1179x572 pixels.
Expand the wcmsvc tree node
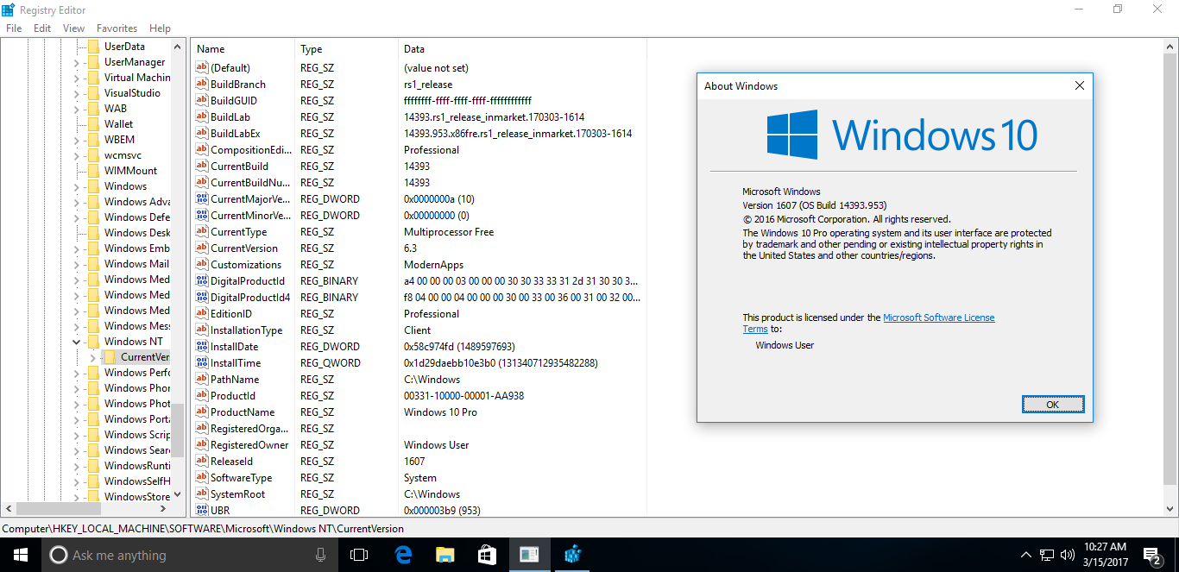[76, 155]
